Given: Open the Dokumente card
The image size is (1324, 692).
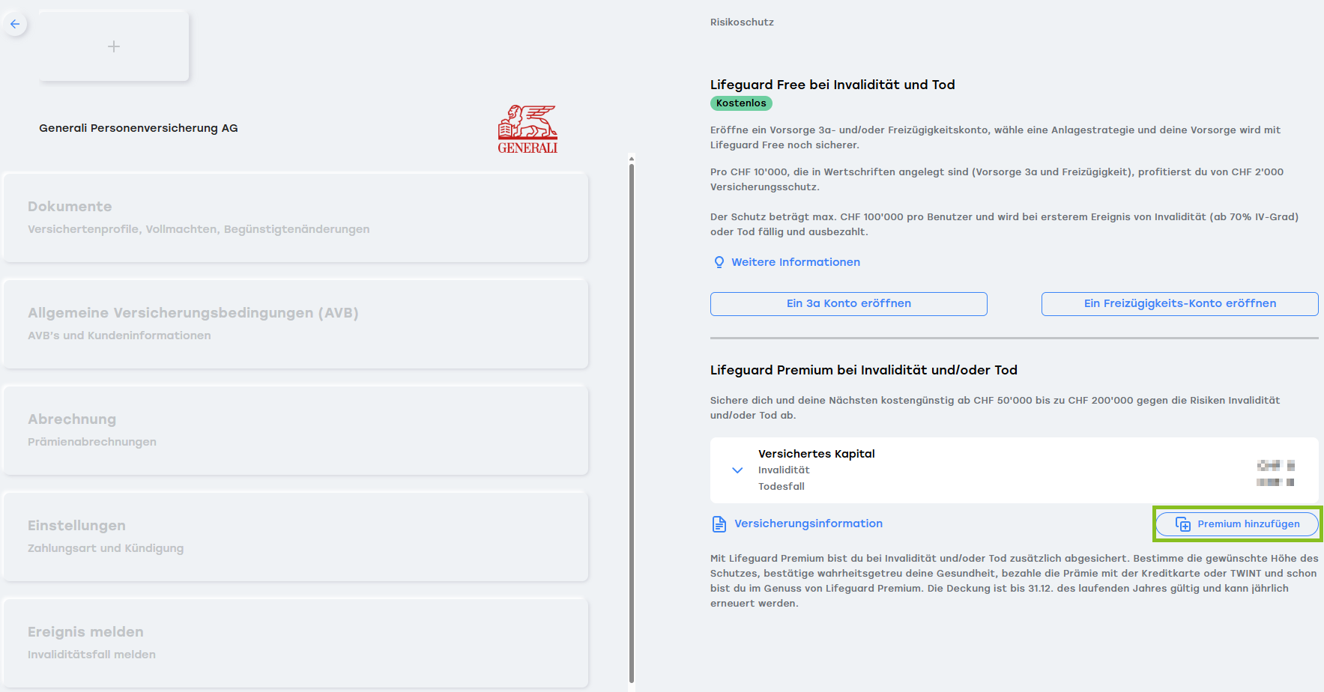Looking at the screenshot, I should (296, 217).
